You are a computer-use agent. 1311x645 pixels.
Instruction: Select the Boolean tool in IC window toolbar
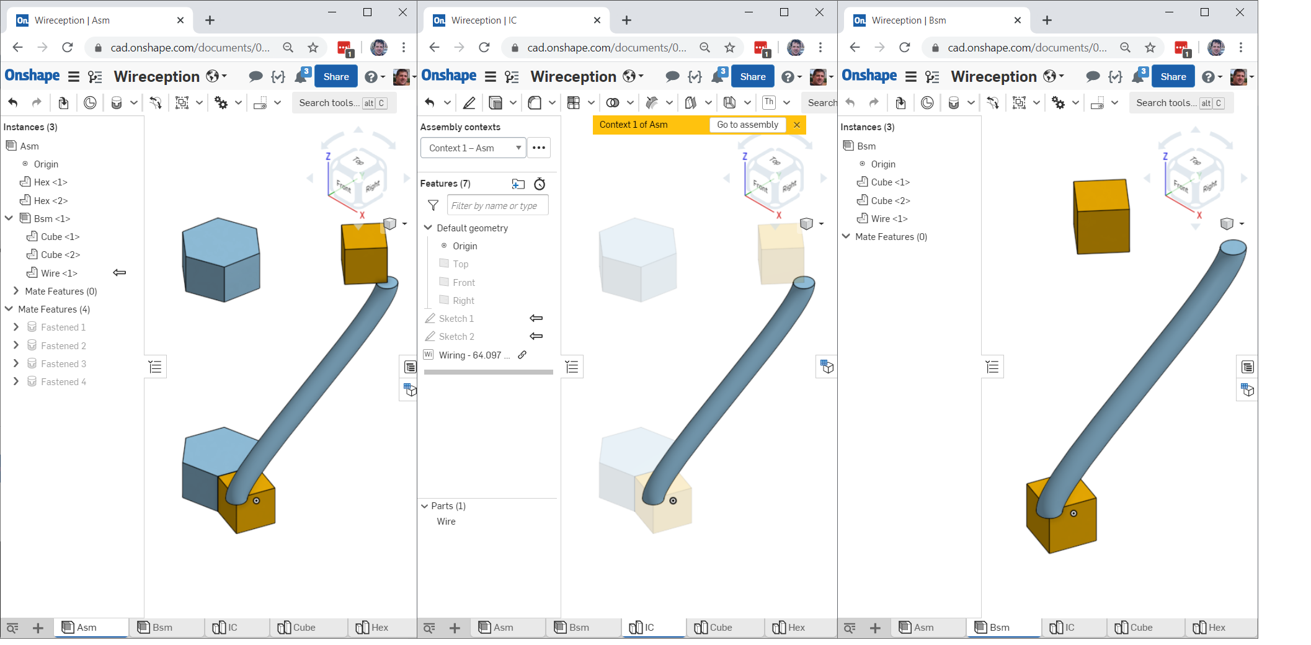click(613, 102)
